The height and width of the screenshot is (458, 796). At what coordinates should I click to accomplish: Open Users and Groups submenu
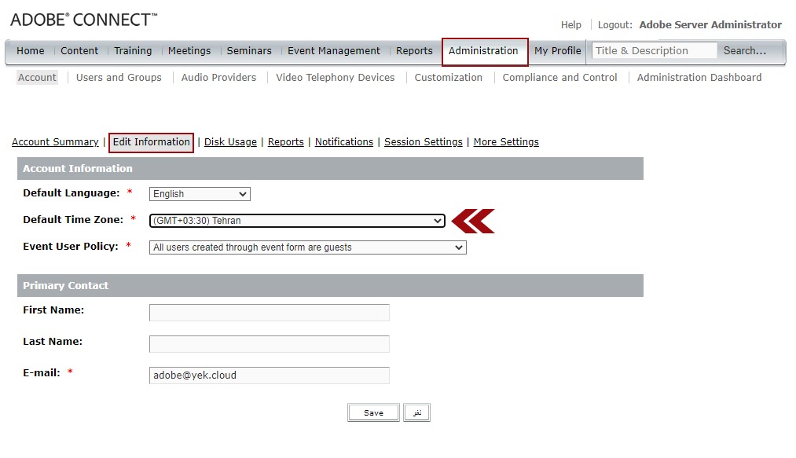coord(119,78)
